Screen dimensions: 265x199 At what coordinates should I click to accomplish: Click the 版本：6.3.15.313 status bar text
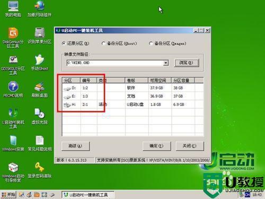pos(72,160)
